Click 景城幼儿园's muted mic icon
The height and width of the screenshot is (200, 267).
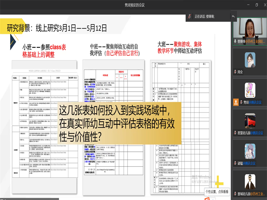pos(235,194)
